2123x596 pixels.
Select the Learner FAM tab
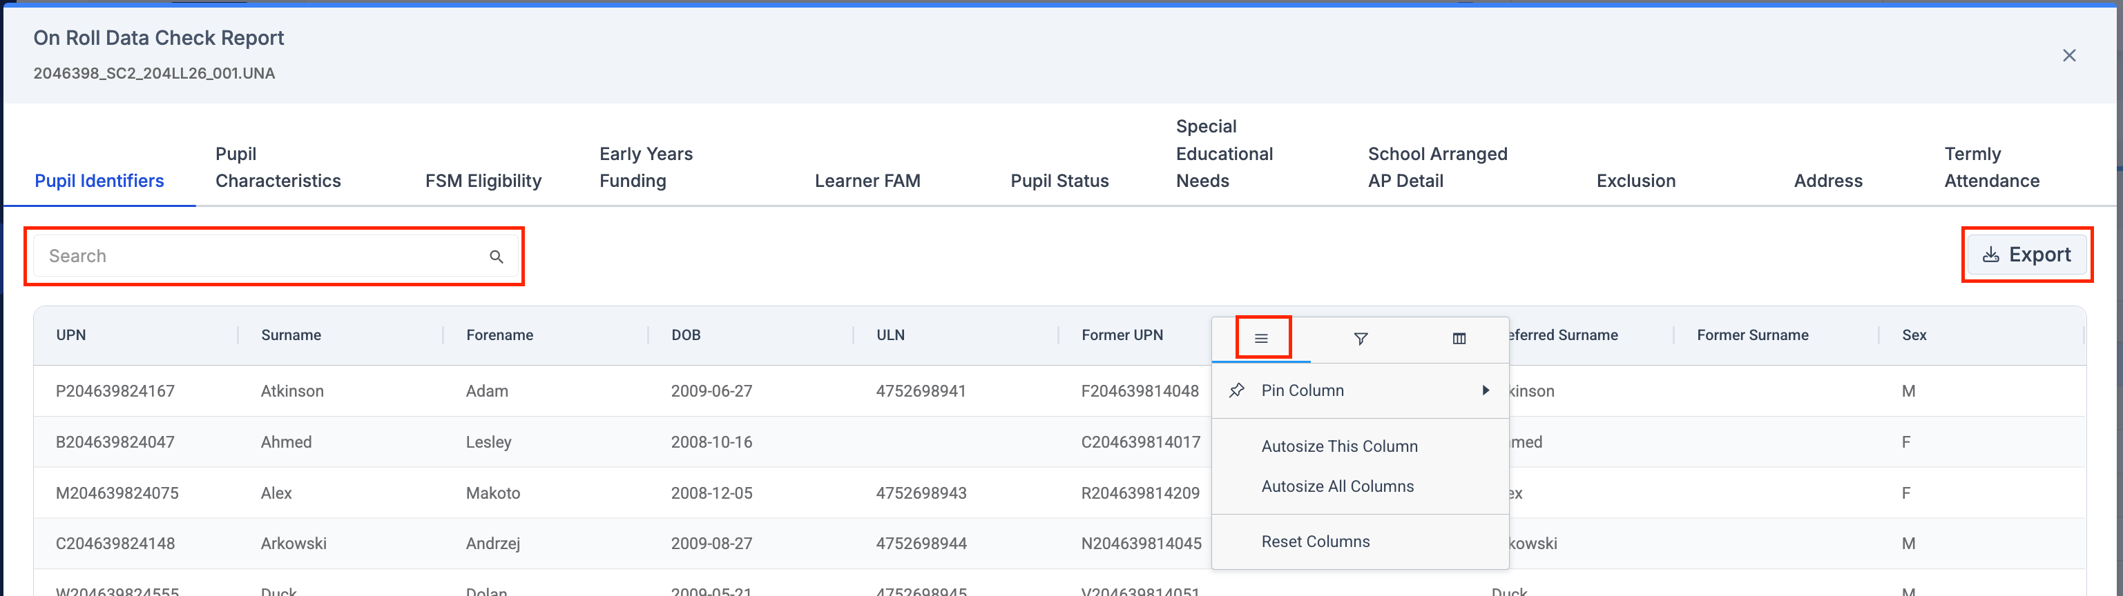[x=867, y=181]
